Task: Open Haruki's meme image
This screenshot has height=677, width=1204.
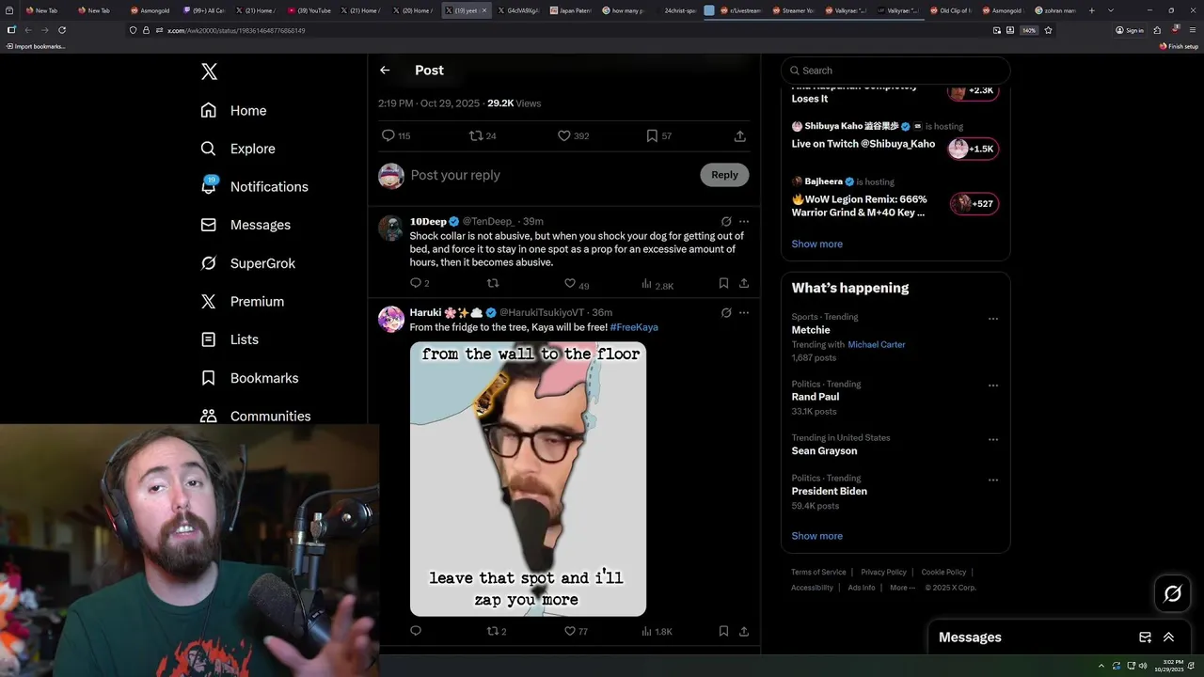Action: 528,479
